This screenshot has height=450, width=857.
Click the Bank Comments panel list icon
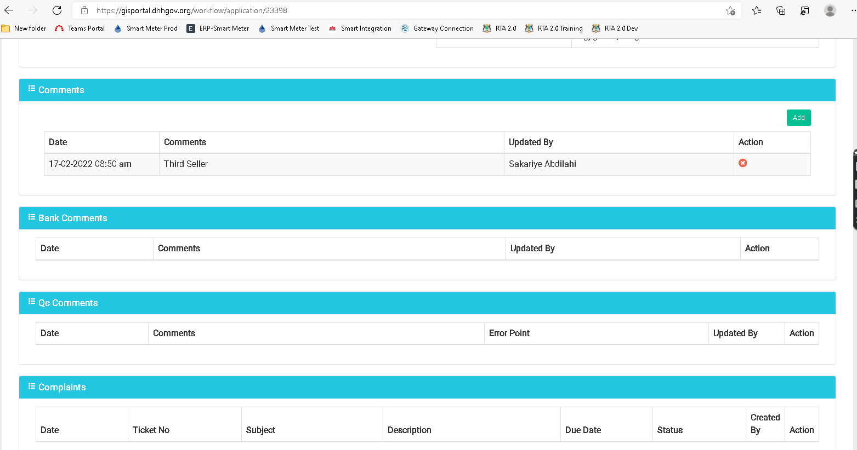click(x=32, y=217)
